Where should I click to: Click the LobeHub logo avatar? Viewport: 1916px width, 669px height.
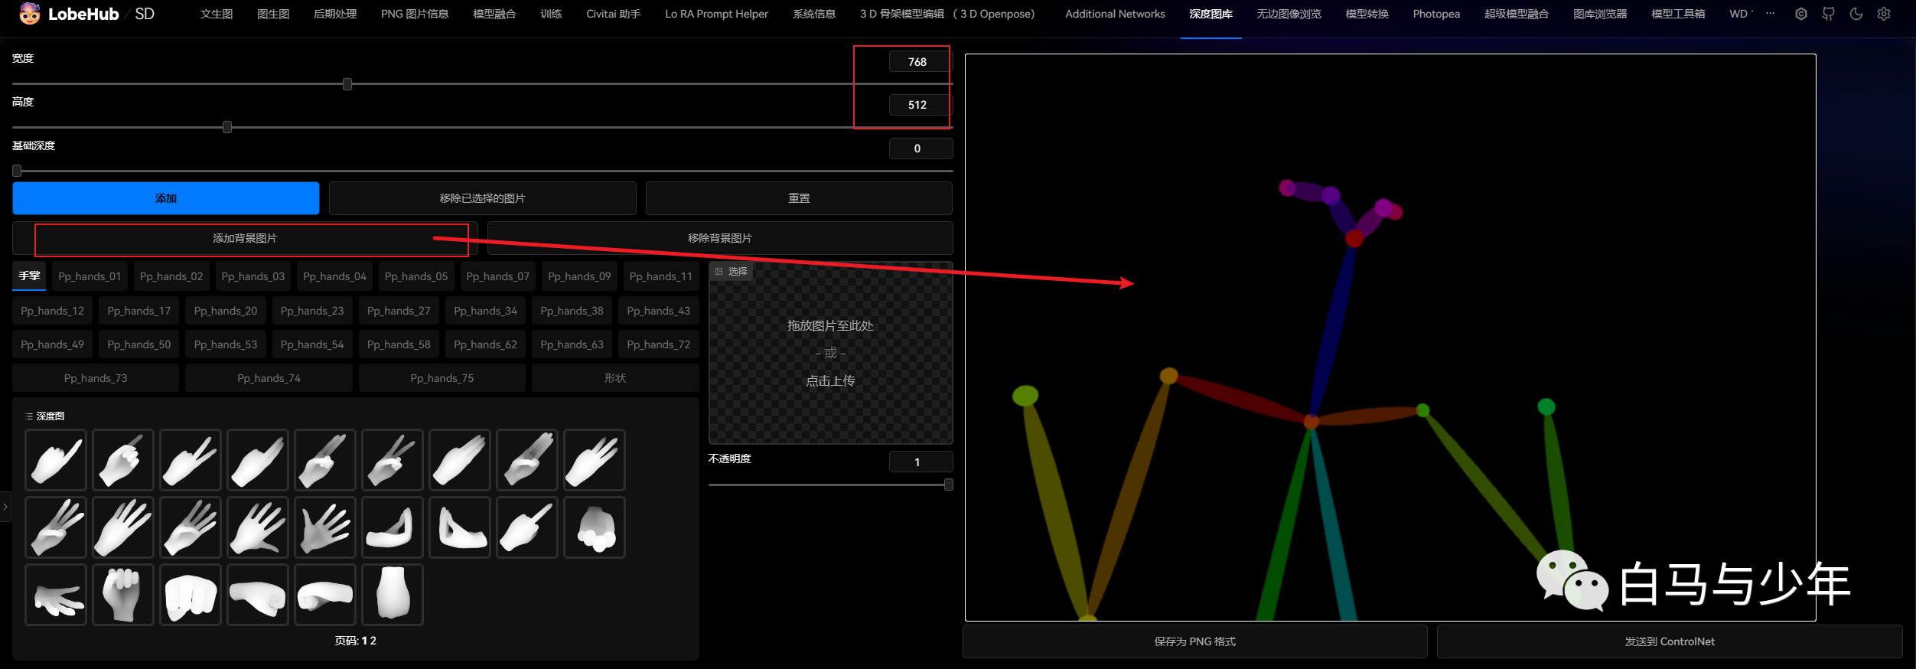coord(29,14)
